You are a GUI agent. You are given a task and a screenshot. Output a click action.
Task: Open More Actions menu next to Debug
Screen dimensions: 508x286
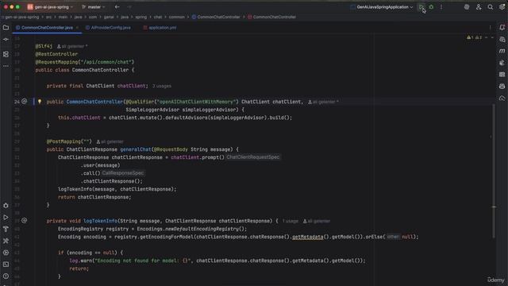point(441,7)
